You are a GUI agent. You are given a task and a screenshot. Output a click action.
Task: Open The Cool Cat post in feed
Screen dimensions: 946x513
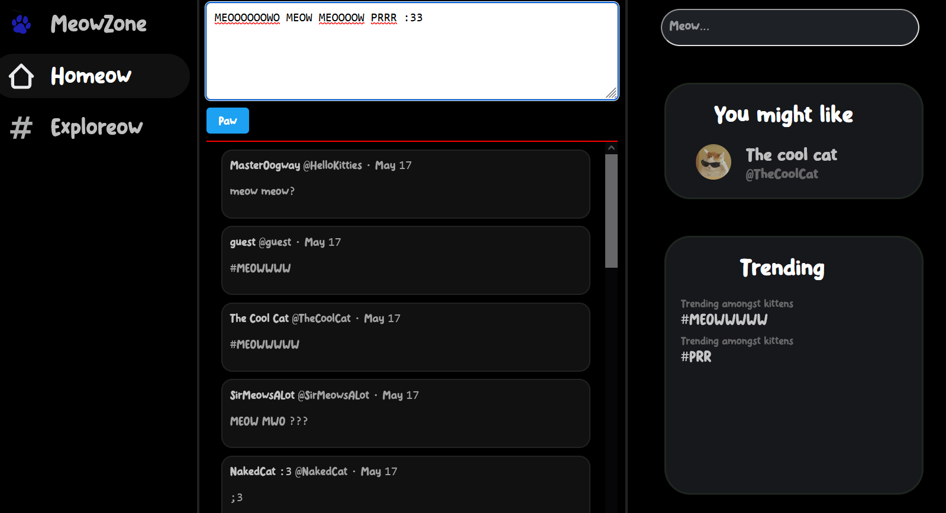(405, 337)
